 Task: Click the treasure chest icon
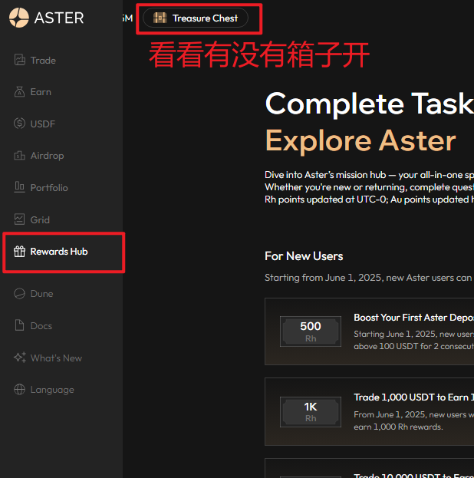pos(160,18)
